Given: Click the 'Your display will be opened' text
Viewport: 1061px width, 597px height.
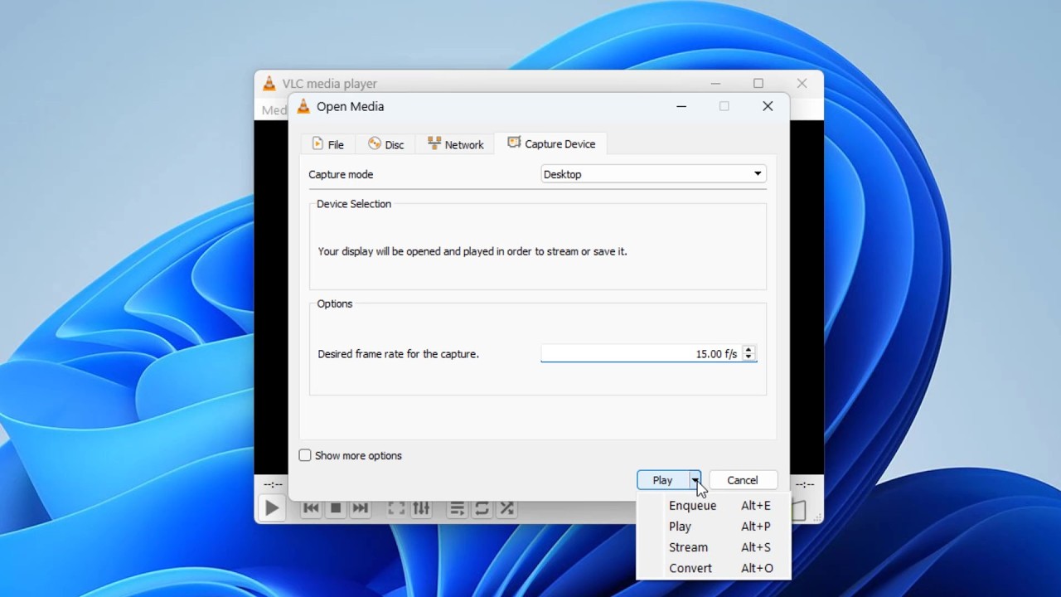Looking at the screenshot, I should pyautogui.click(x=472, y=251).
